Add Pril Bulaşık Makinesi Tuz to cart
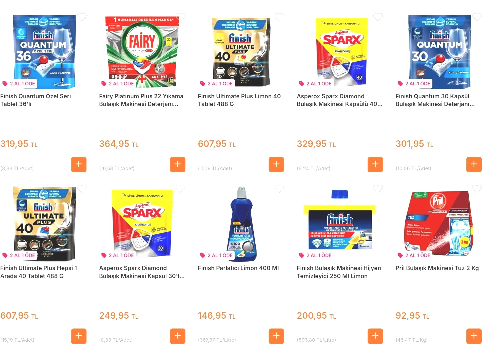The width and height of the screenshot is (495, 348). 474,336
